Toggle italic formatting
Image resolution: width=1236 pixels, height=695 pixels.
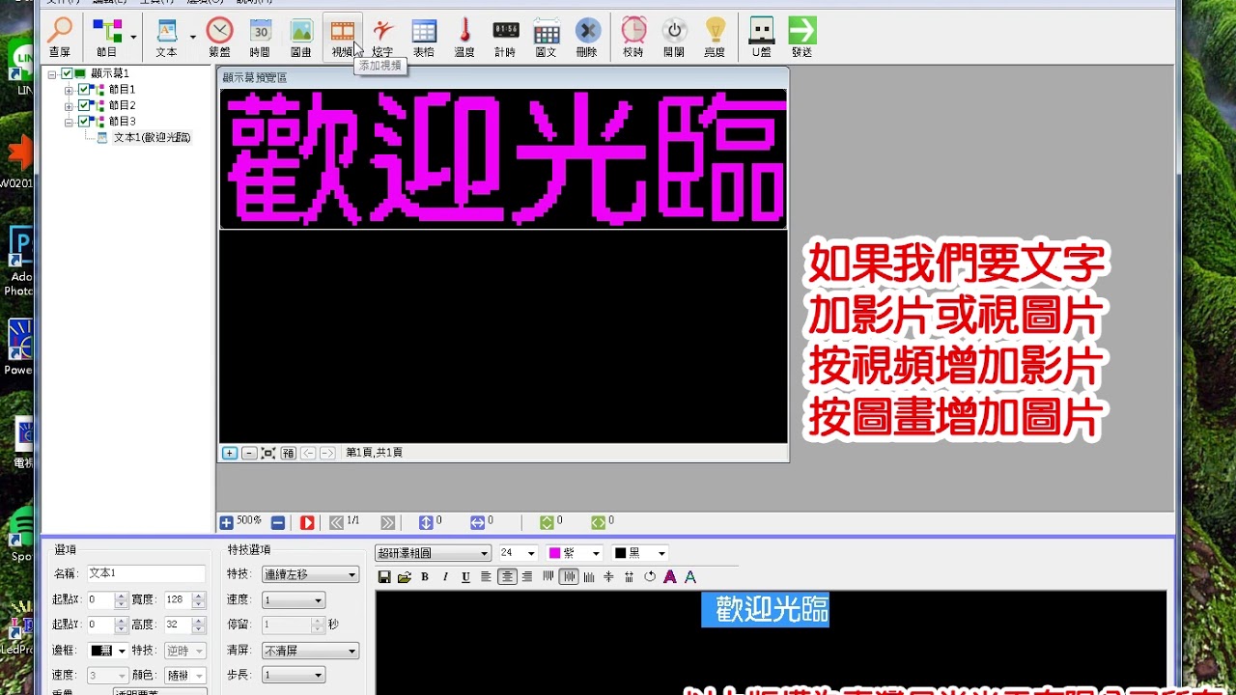[x=445, y=577]
